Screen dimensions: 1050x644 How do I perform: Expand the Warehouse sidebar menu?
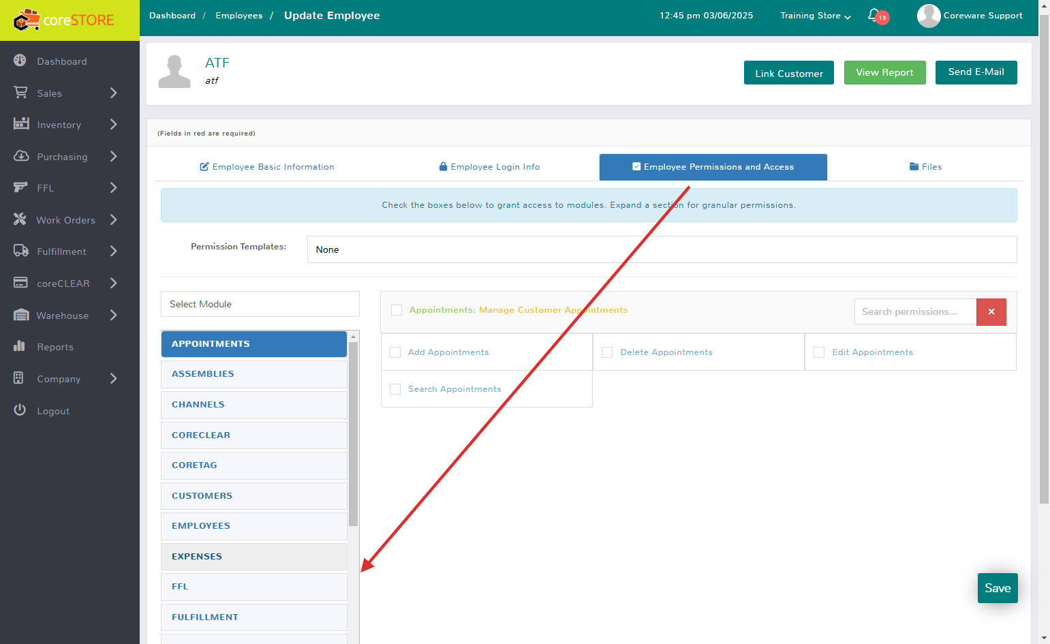[113, 315]
